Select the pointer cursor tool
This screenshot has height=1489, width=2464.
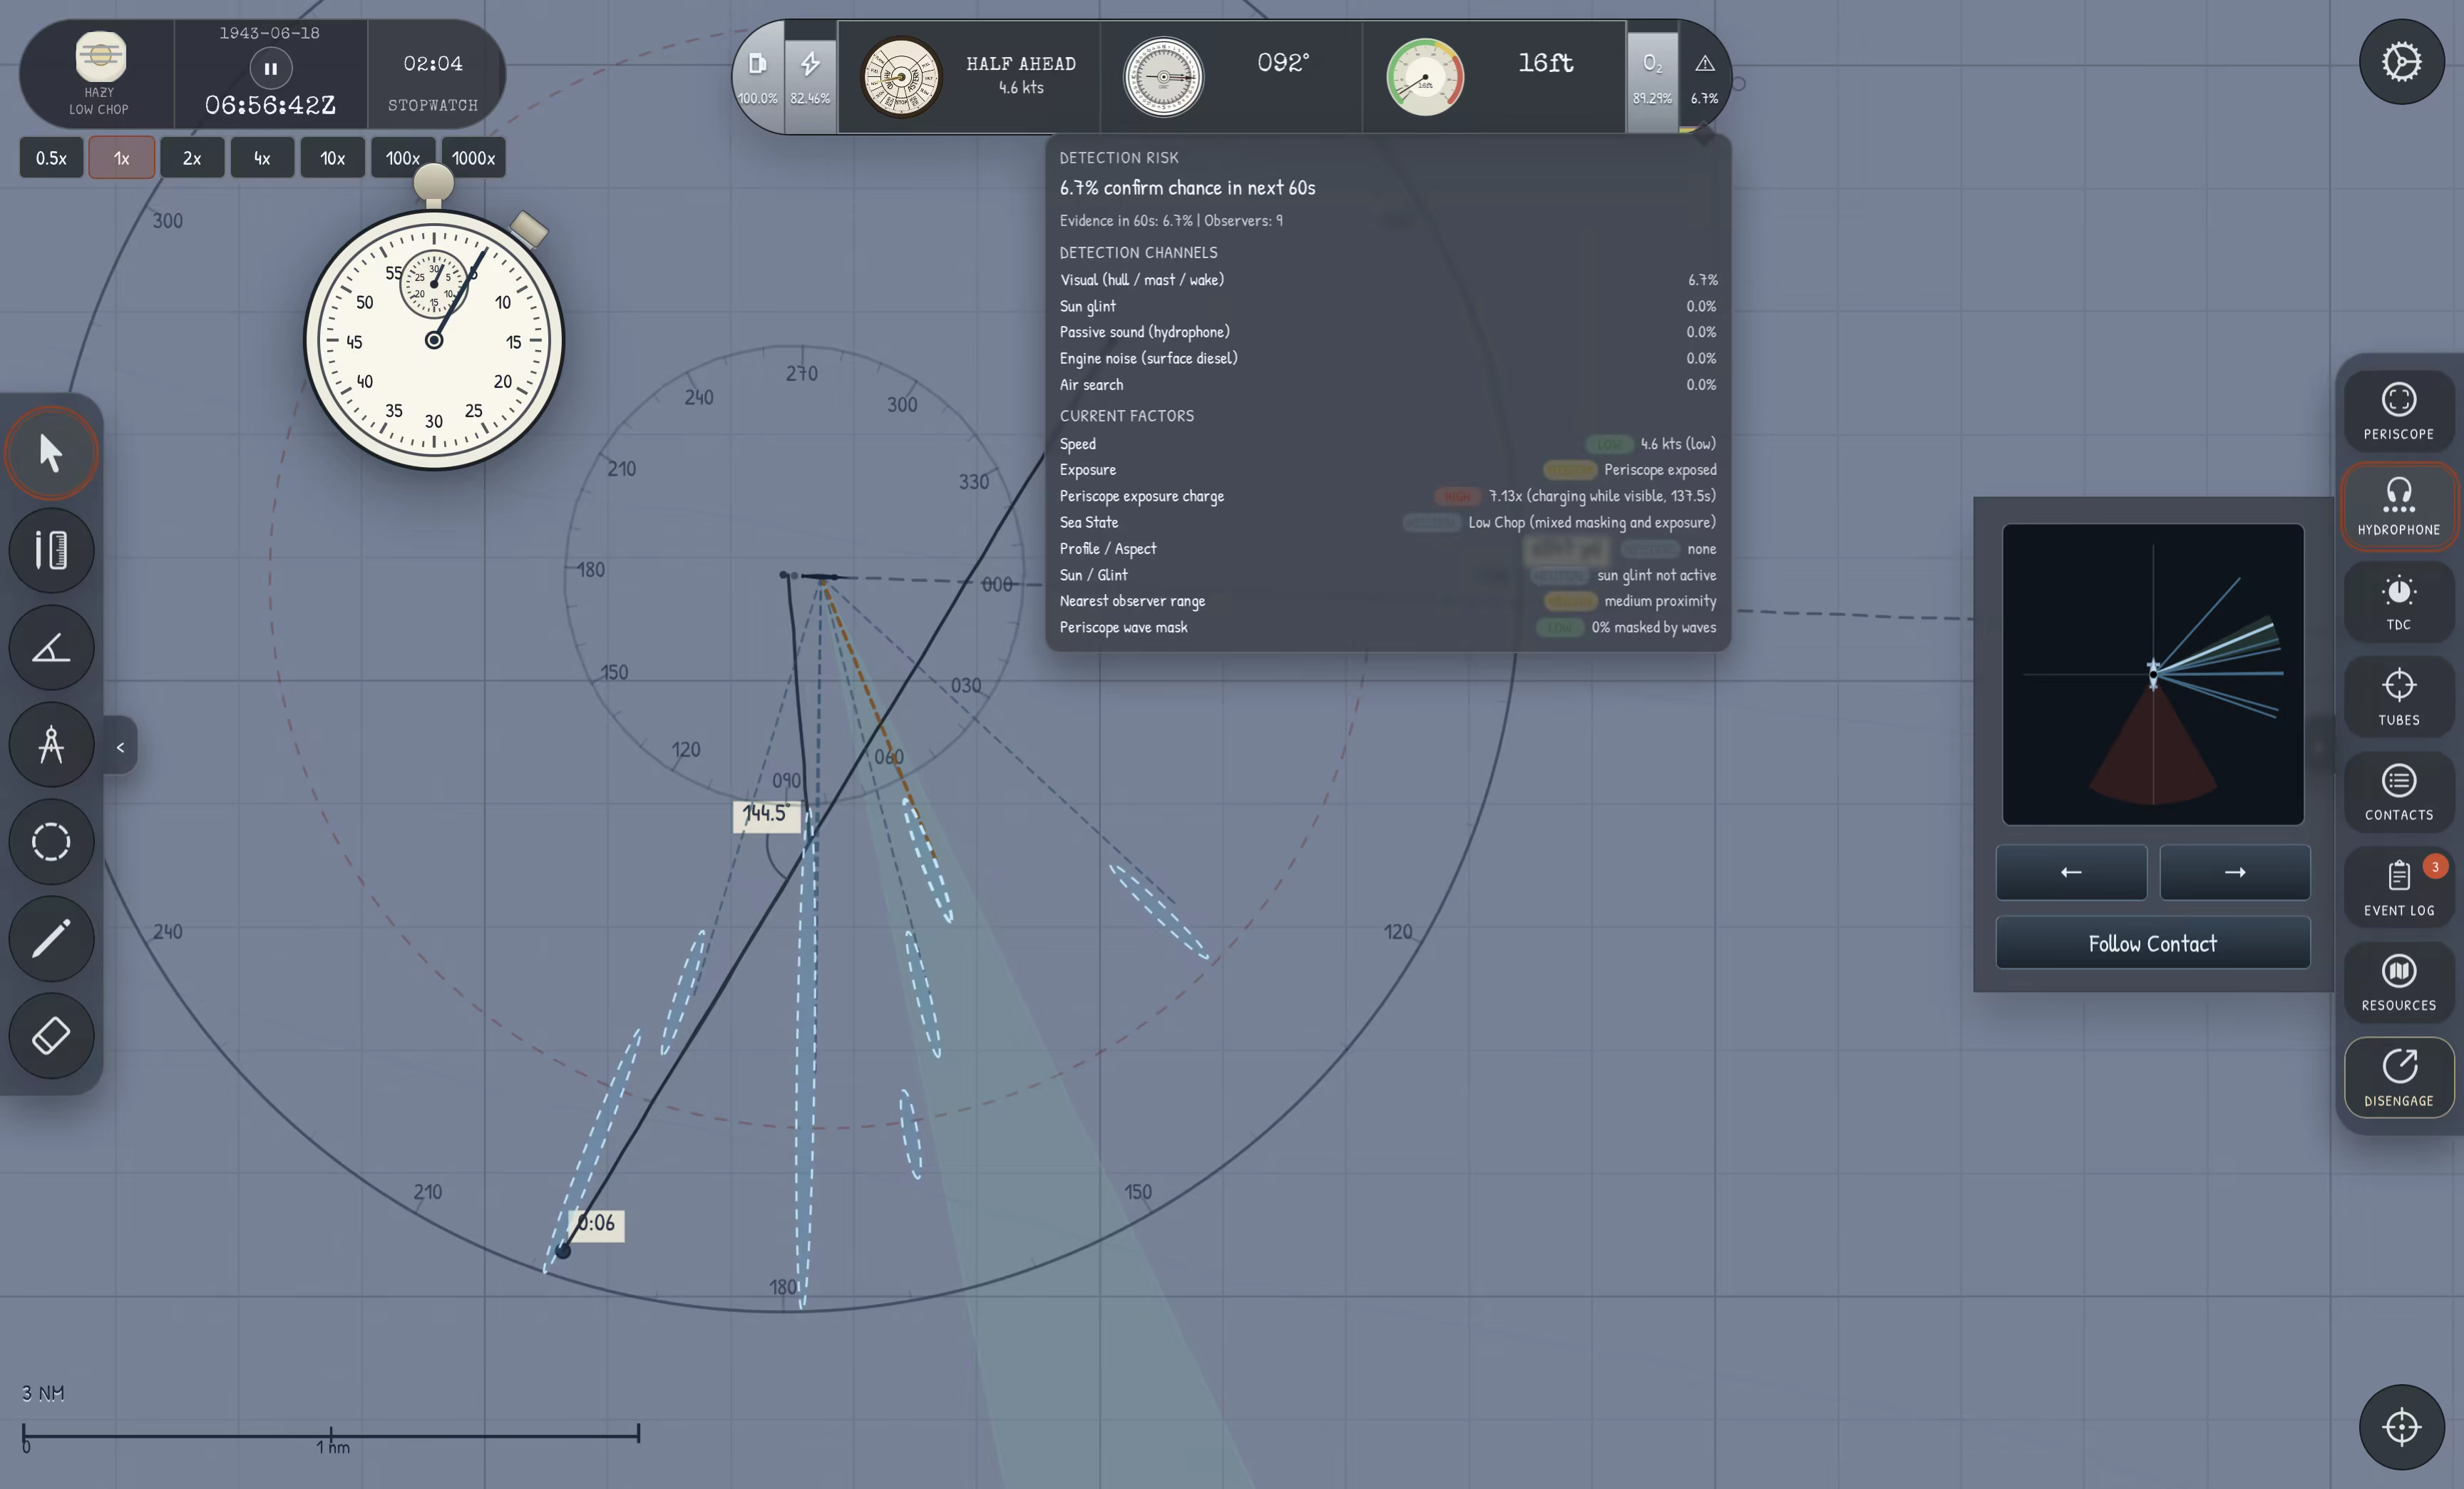(51, 453)
